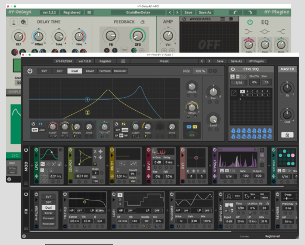Image resolution: width=305 pixels, height=245 pixels.
Task: Toggle the WAVESHAPER power button
Action: coord(184,19)
